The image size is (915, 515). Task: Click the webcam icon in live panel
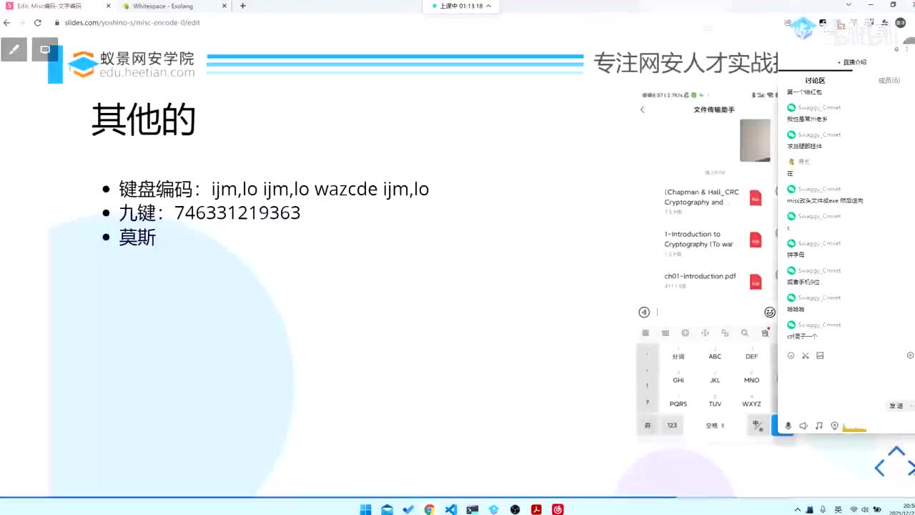pyautogui.click(x=834, y=426)
